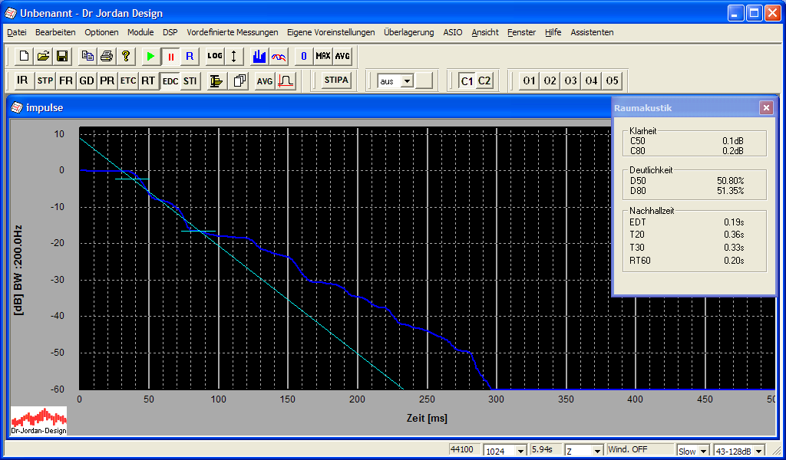Switch to STI speech transmission view
Screen dimensions: 786x460
190,80
